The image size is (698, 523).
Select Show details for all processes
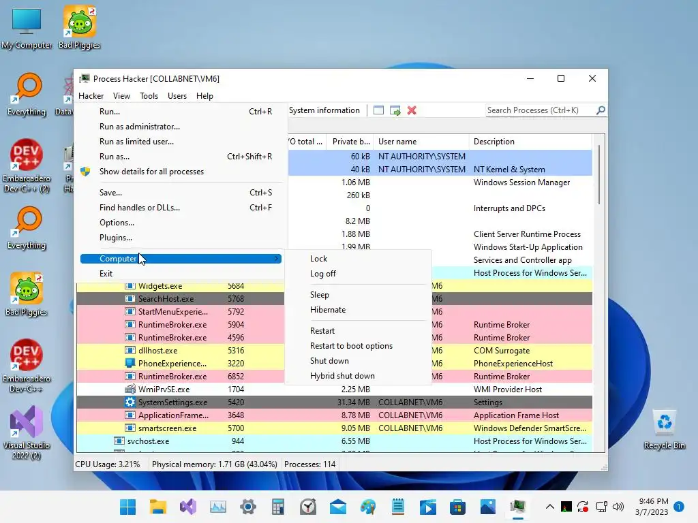click(181, 172)
